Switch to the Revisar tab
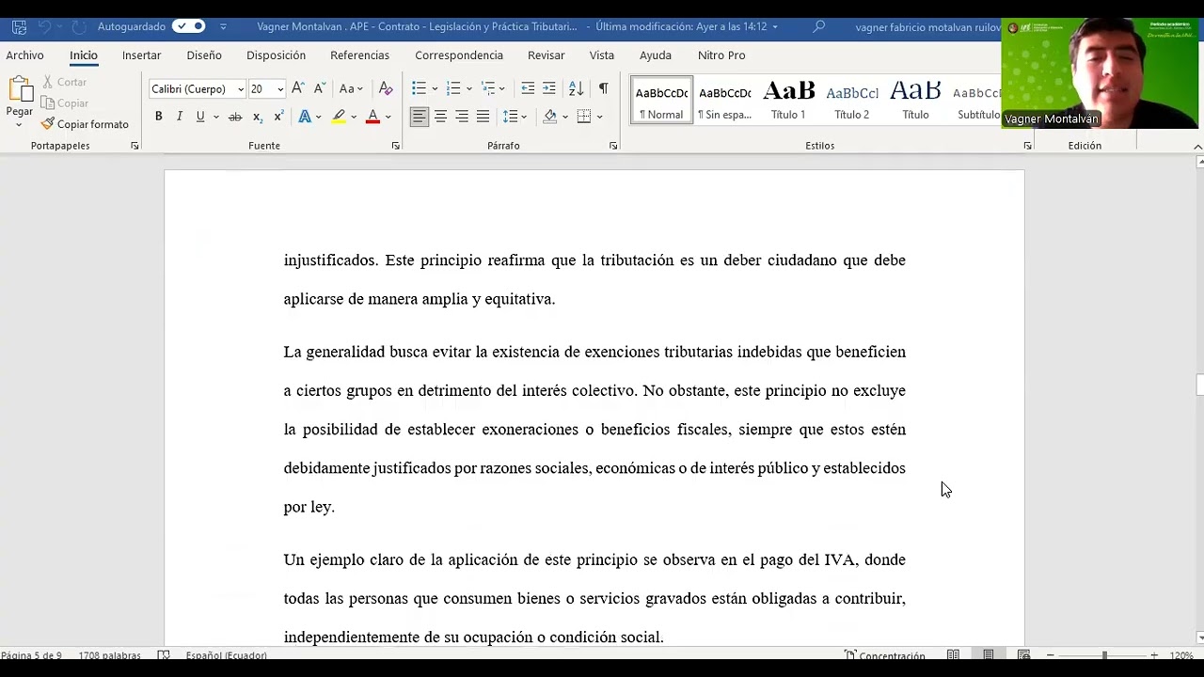The image size is (1204, 677). (547, 55)
